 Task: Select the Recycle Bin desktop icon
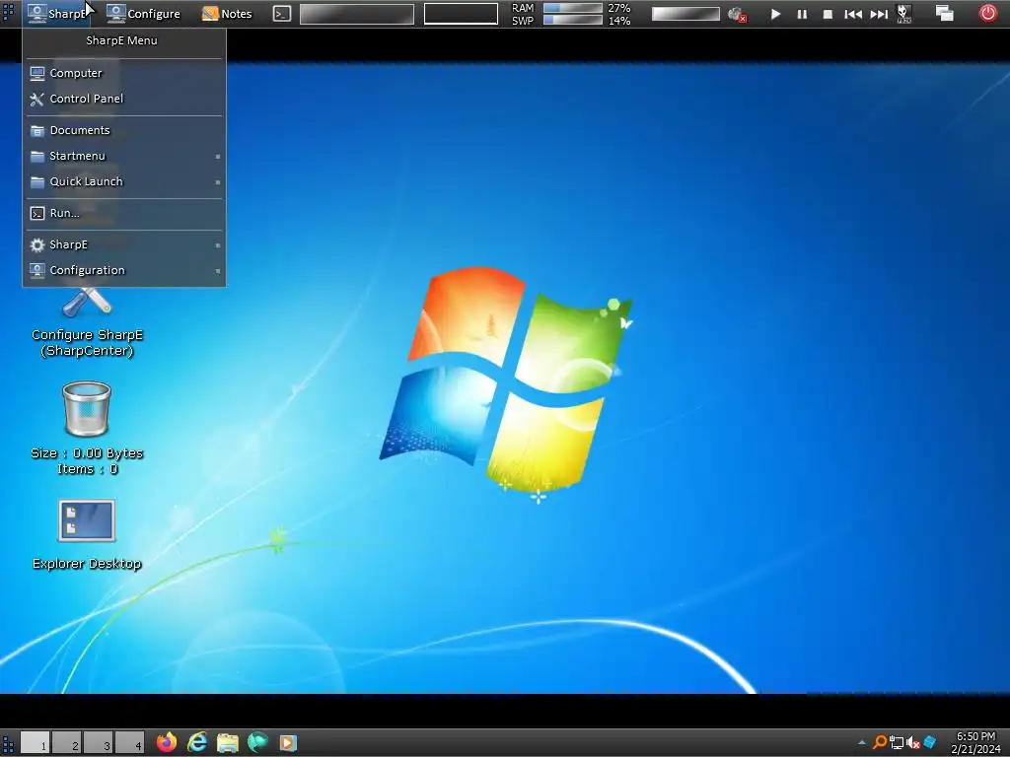[x=87, y=428]
